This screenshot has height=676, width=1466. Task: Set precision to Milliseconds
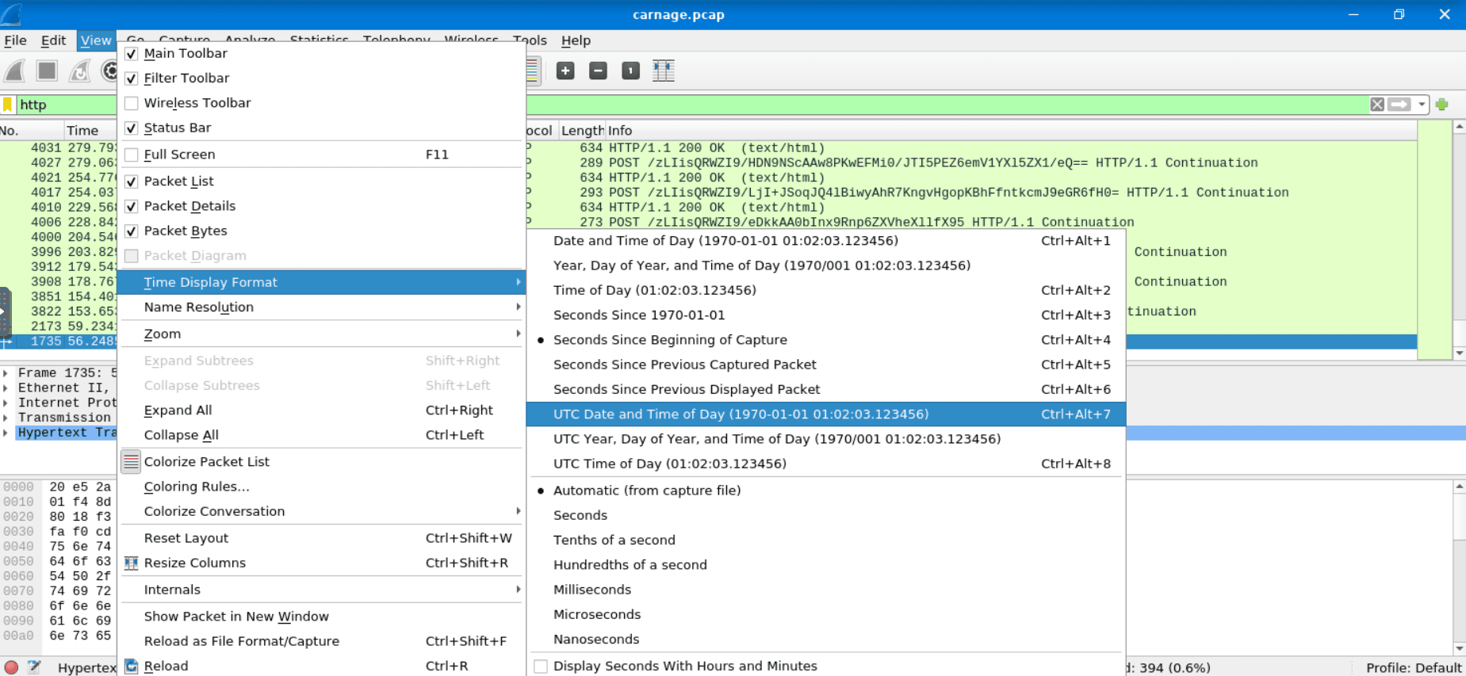[x=826, y=590]
